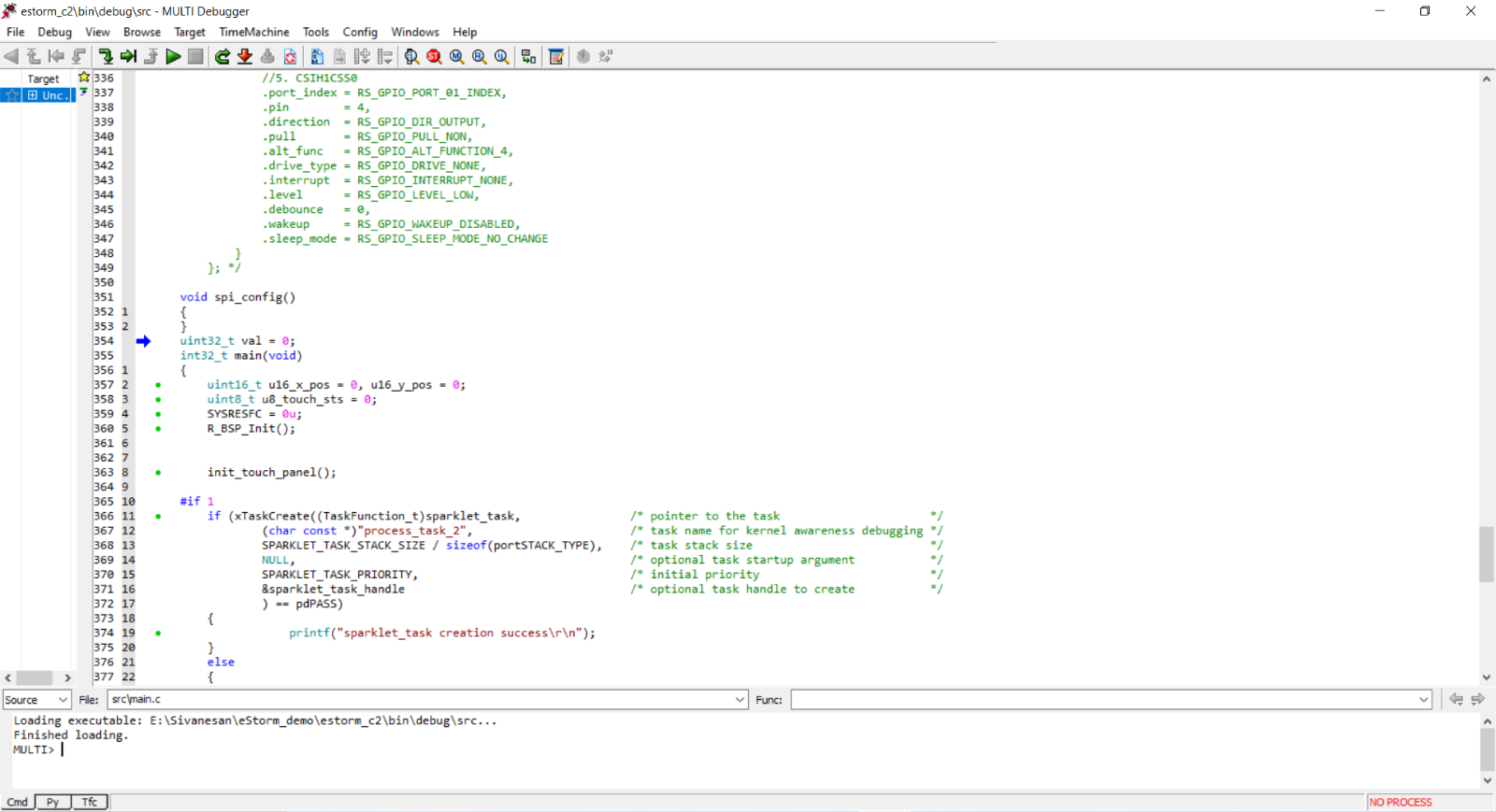Click the red ST magnifier icon

tap(434, 56)
